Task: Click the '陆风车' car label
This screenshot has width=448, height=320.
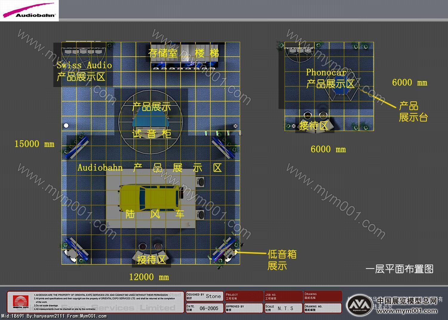Action: click(x=155, y=214)
